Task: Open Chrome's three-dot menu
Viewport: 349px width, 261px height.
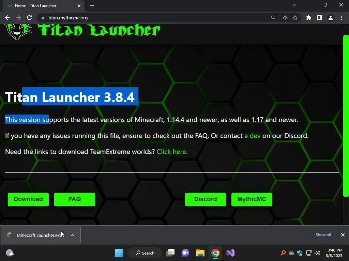Action: 342,18
